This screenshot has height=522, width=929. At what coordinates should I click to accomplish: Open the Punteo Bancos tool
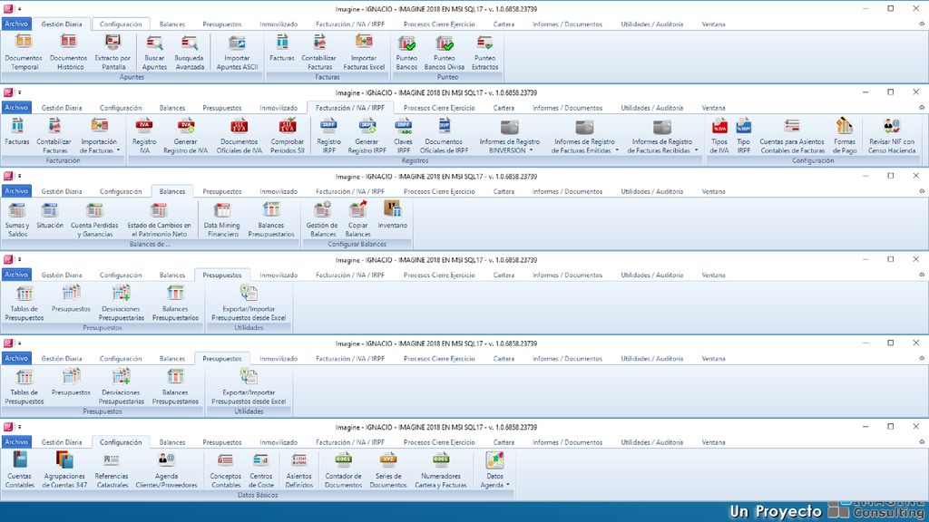(406, 52)
